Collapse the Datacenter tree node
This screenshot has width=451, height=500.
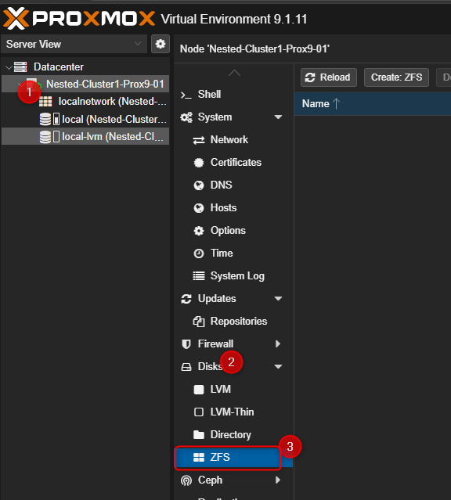9,67
